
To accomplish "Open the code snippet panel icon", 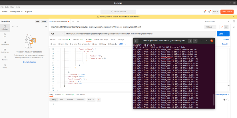I will tap(234, 27).
